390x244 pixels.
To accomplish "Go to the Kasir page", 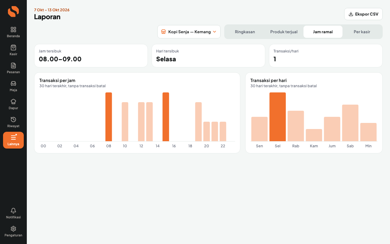I will point(13,50).
